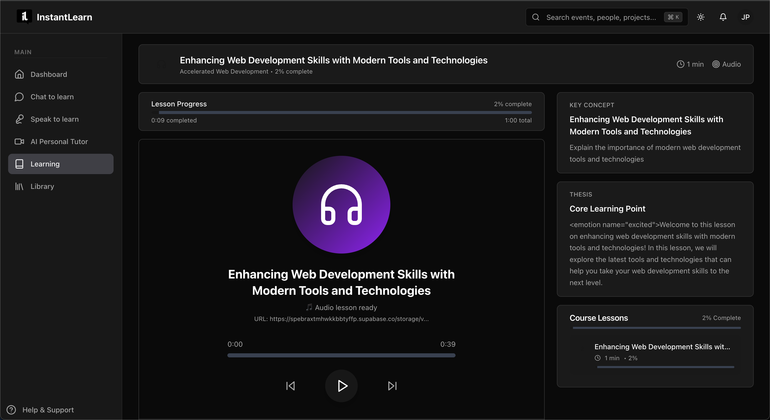This screenshot has width=770, height=420.
Task: Open the Enhancing Web Development lesson item
Action: coord(662,346)
